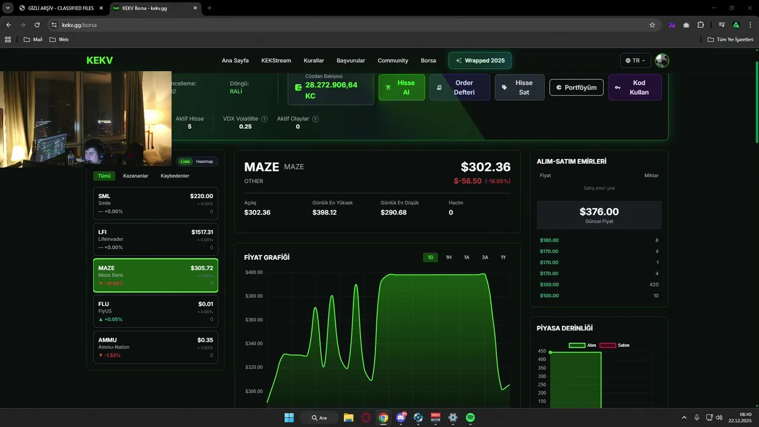The height and width of the screenshot is (427, 759).
Task: Go to the Kurallar page
Action: tap(314, 60)
